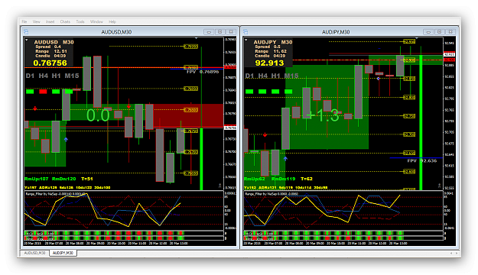Click the red H4 trend square in AUDUSD
Image resolution: width=478 pixels, height=275 pixels.
pyautogui.click(x=43, y=92)
